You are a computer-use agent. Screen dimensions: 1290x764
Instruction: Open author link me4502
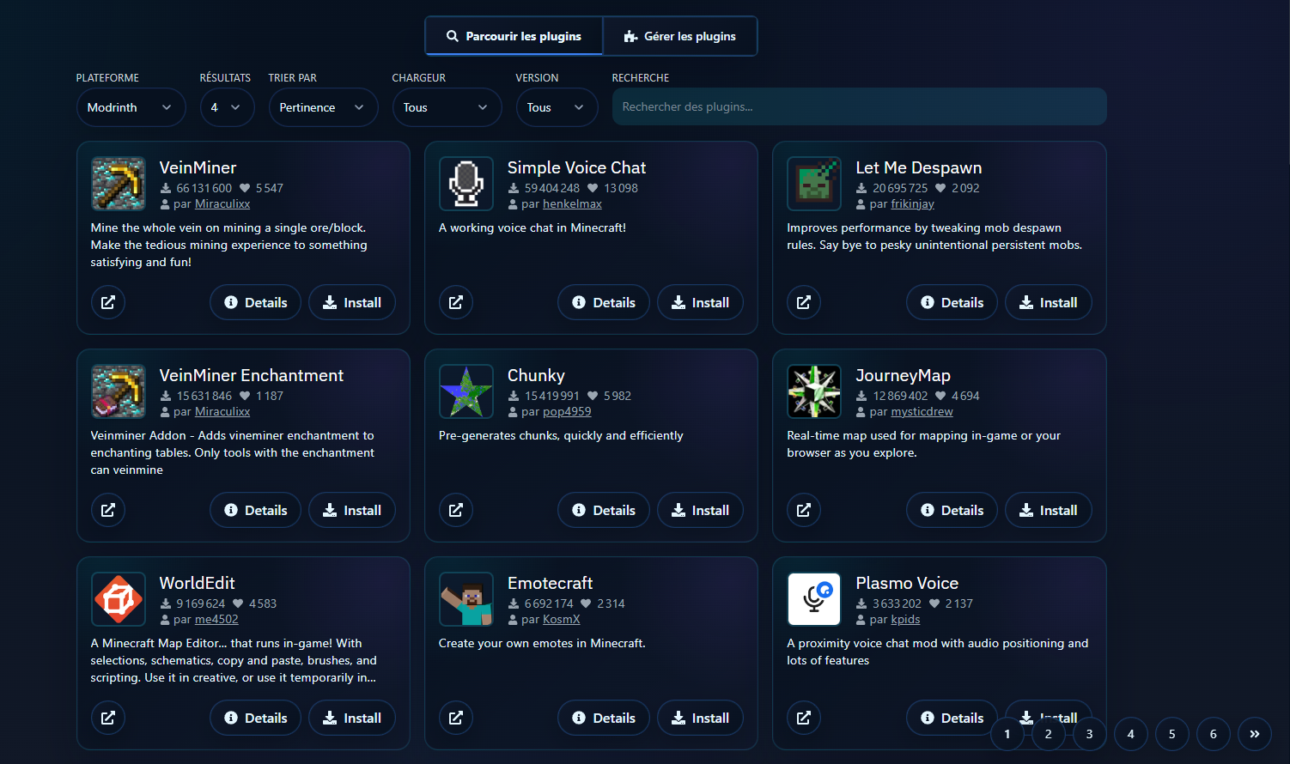coord(216,620)
